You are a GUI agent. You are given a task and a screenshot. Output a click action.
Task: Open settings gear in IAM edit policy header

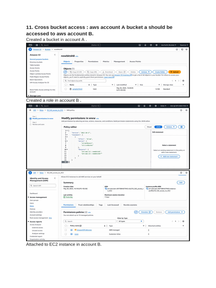pyautogui.click(x=156, y=106)
